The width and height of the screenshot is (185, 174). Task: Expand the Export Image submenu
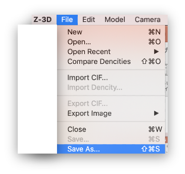pos(111,113)
